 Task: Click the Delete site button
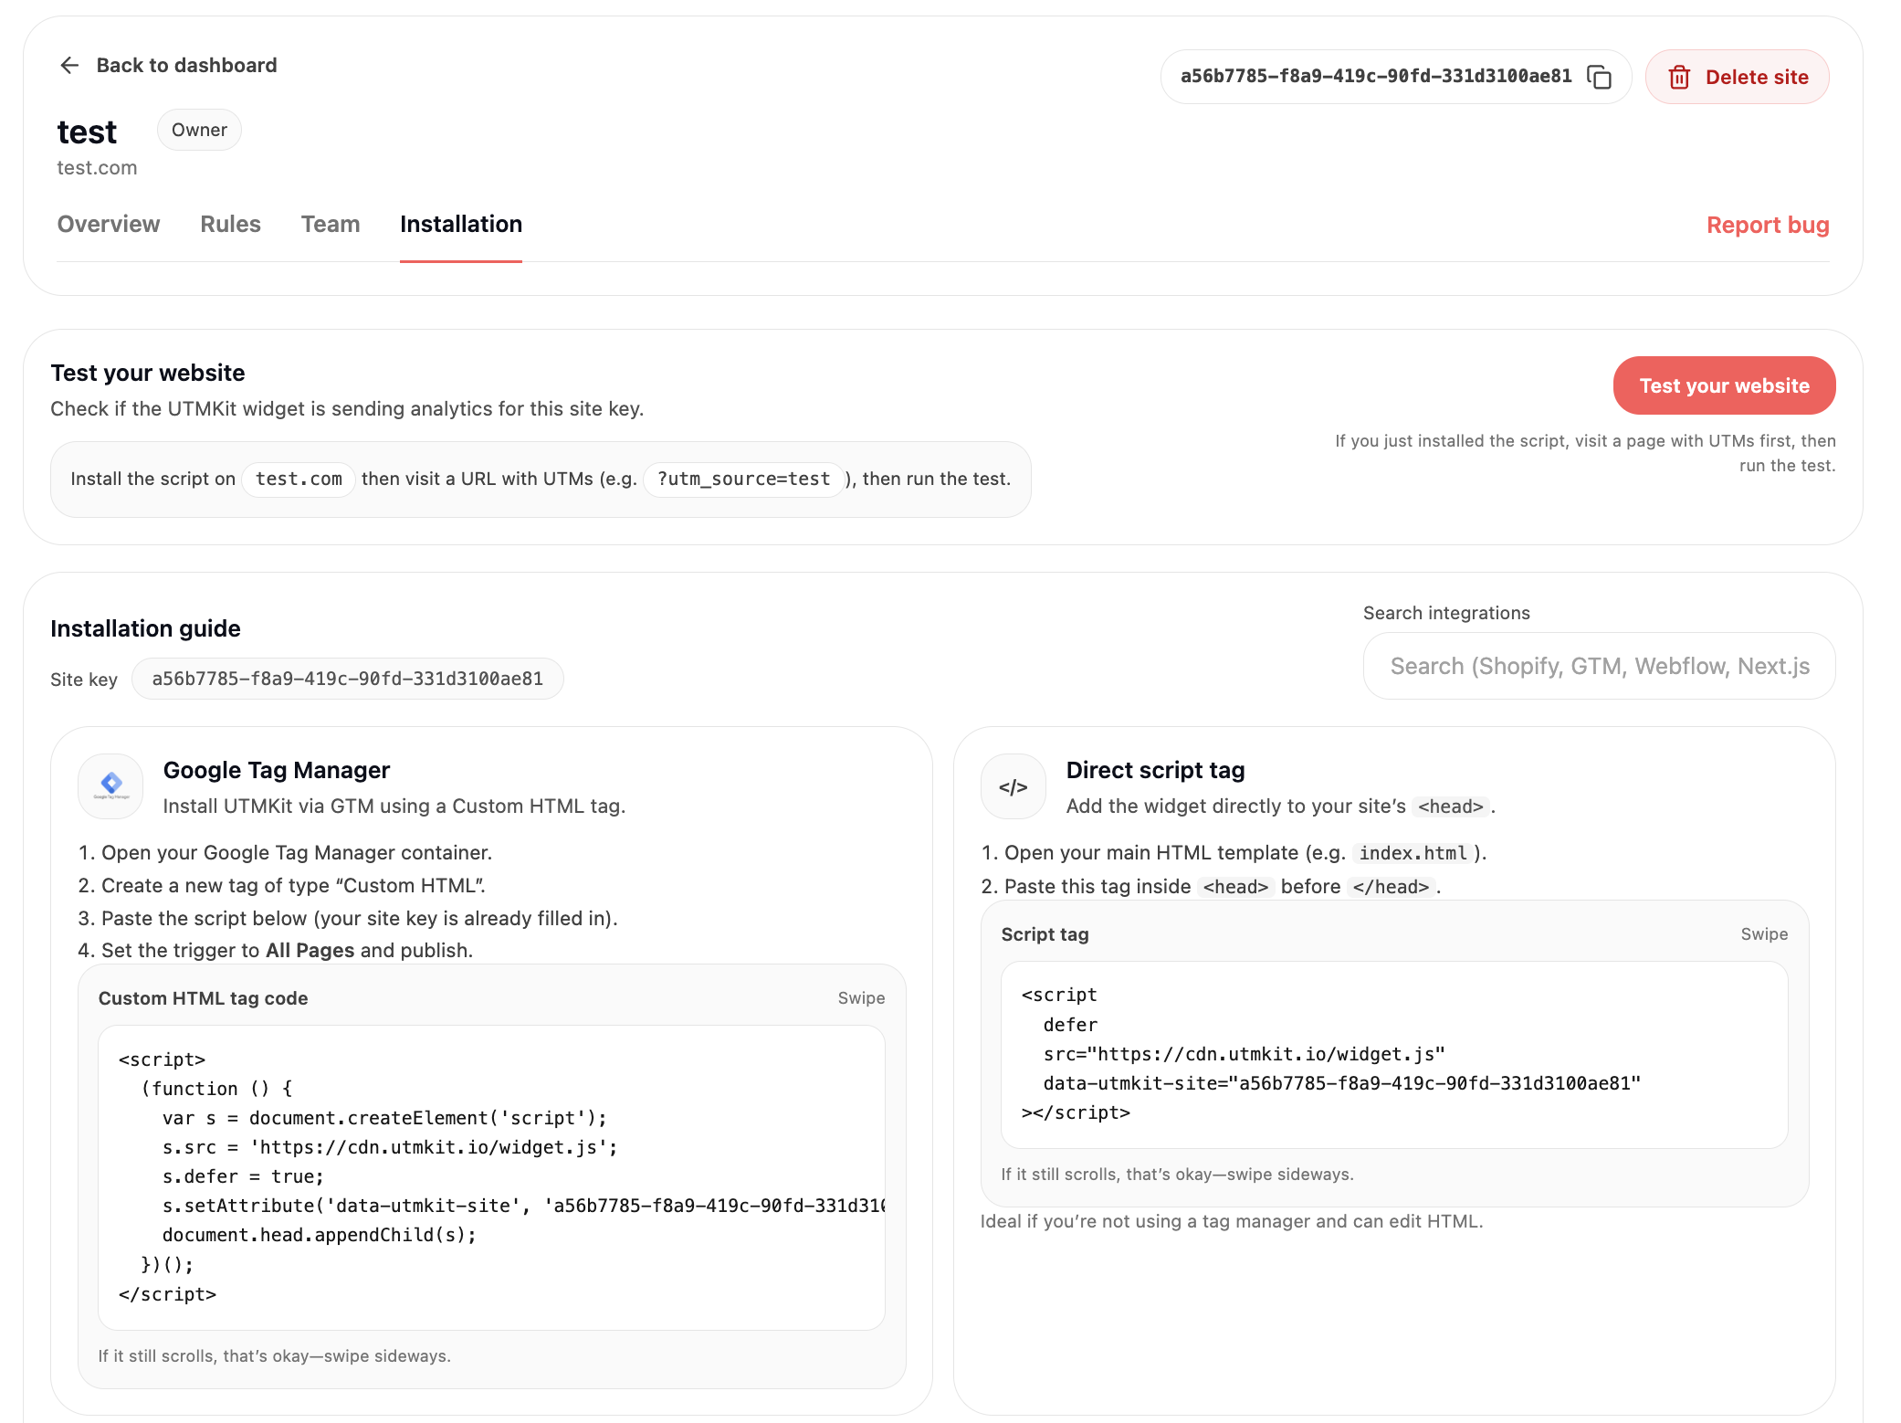click(x=1737, y=78)
